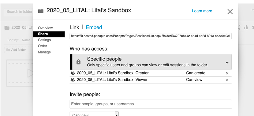Screen dimensions: 254x116
Task: Remove the Sandbox::Creator group access
Action: (227, 73)
